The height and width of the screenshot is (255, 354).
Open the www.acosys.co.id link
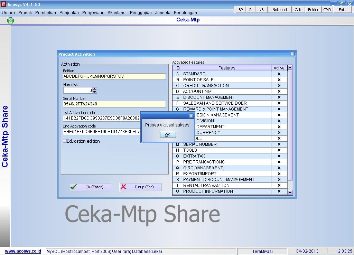(x=23, y=251)
